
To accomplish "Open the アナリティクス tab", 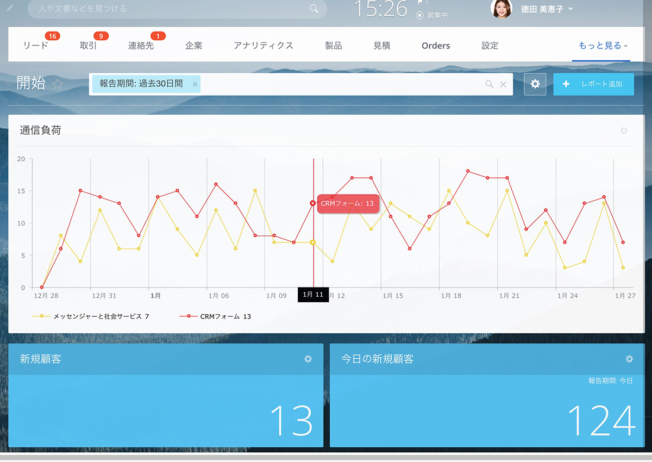I will 264,46.
